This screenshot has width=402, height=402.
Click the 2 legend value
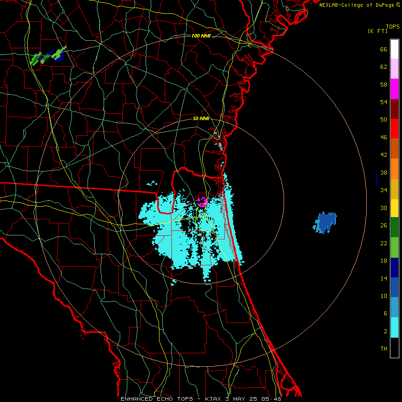click(x=385, y=331)
